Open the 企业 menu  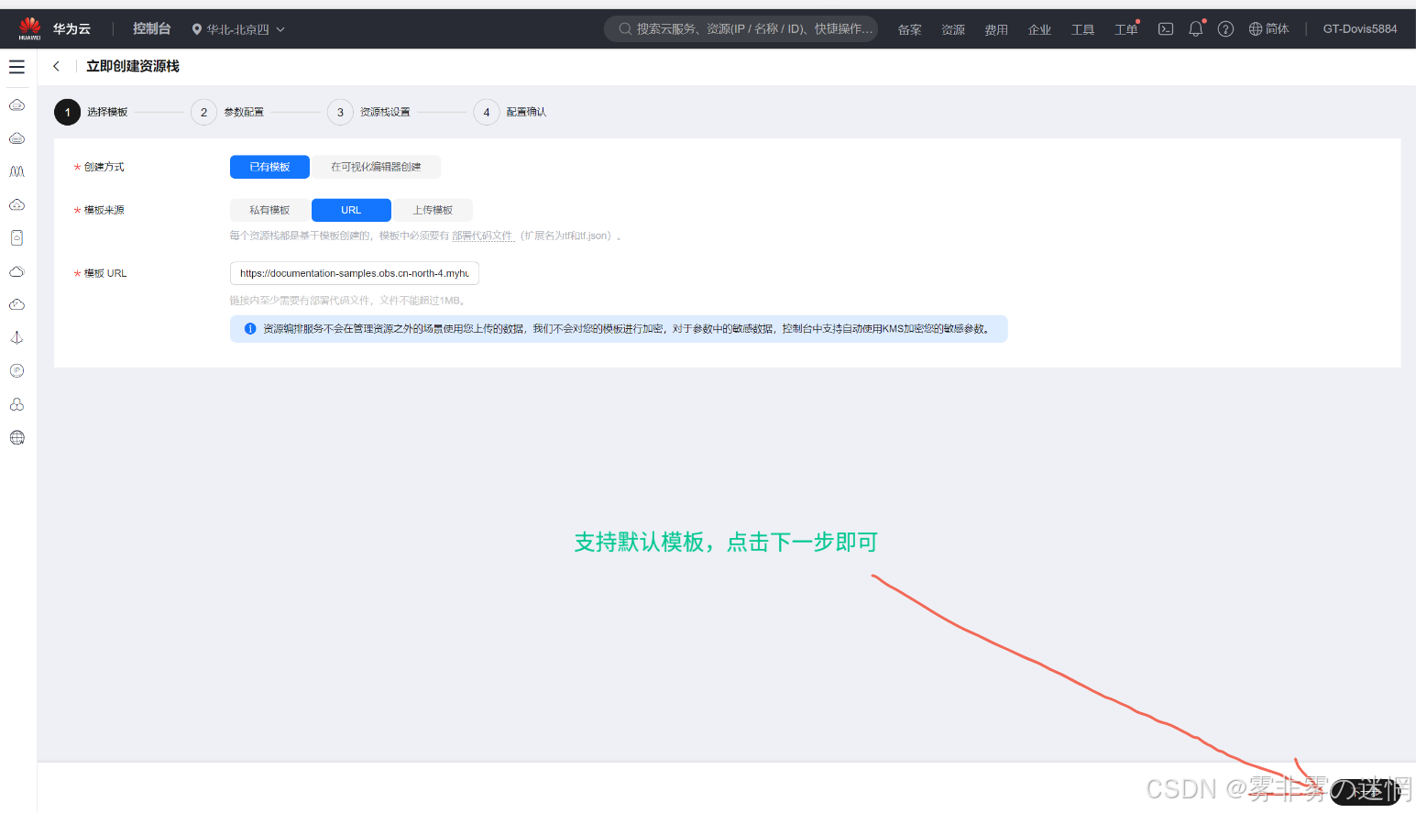tap(1039, 29)
